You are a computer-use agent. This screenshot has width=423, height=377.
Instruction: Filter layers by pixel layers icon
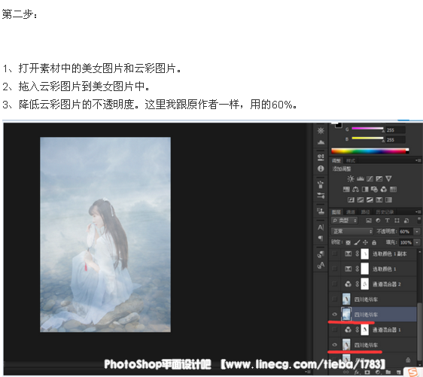369,220
